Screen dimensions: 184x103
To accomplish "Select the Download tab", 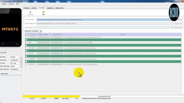I will click(x=42, y=8).
